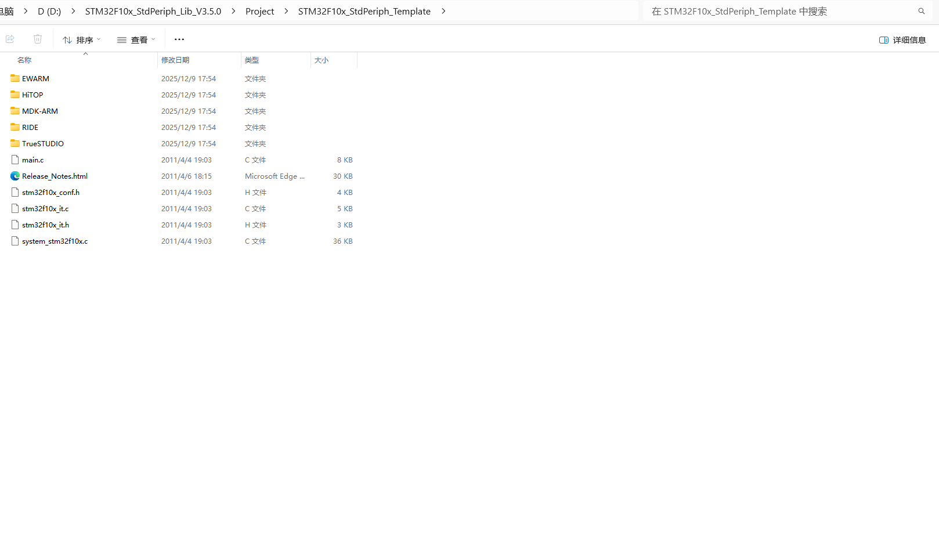Click the 36 KB size cell

pos(343,241)
